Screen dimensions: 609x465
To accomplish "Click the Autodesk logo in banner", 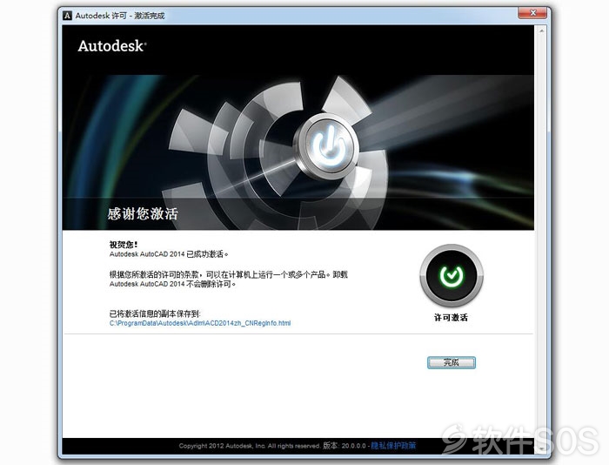I will tap(112, 46).
